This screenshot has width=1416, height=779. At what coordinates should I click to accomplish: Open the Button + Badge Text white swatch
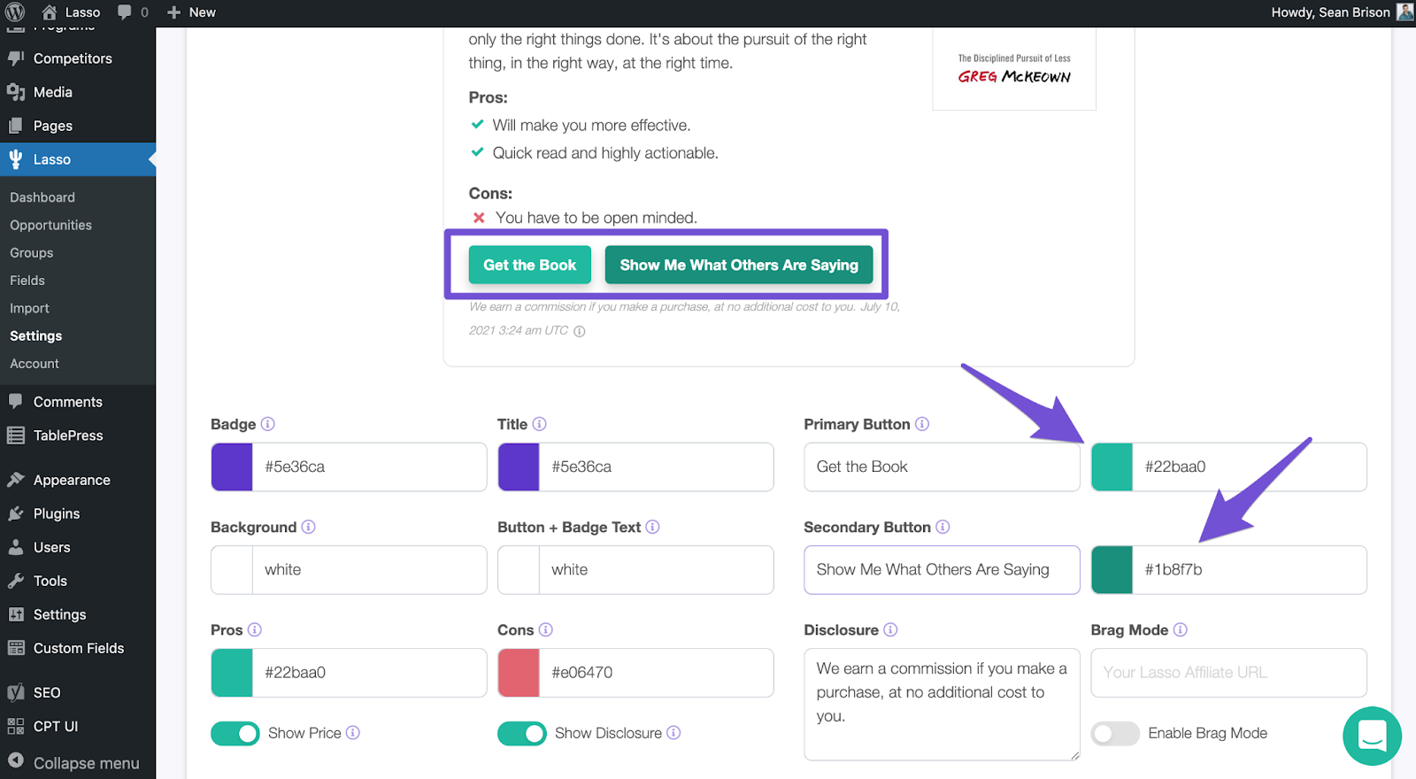(x=519, y=569)
